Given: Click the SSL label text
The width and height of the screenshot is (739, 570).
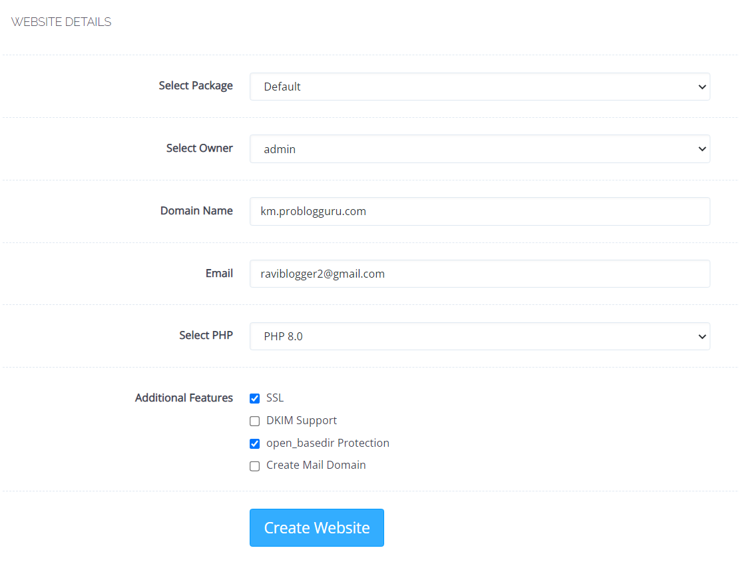Looking at the screenshot, I should click(274, 398).
